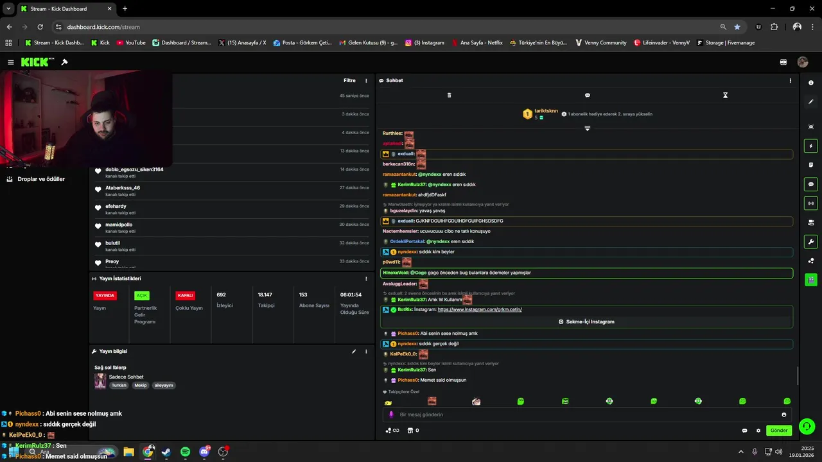Show hidden icons in system tray
The image size is (822, 462).
click(740, 452)
